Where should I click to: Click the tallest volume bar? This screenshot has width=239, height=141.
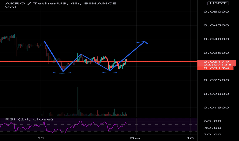(x=78, y=101)
